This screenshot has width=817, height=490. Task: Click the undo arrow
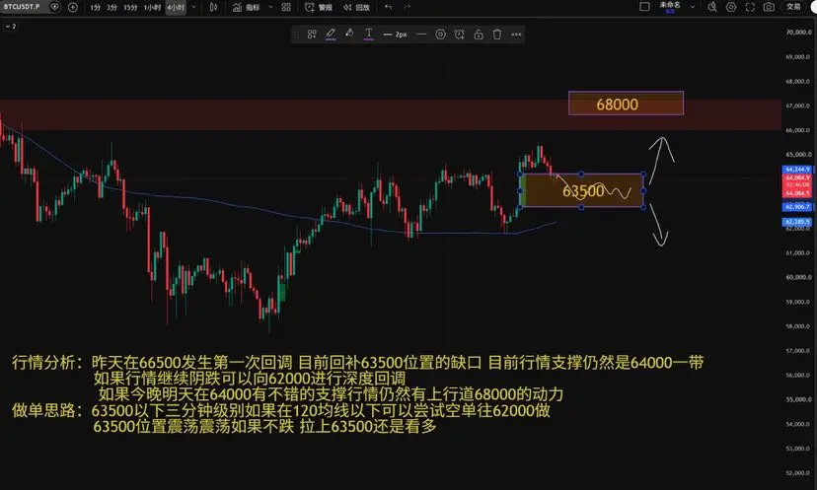coord(388,7)
